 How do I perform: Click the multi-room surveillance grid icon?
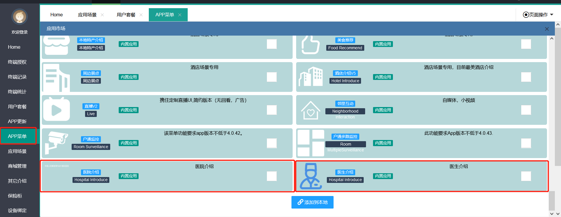[310, 143]
